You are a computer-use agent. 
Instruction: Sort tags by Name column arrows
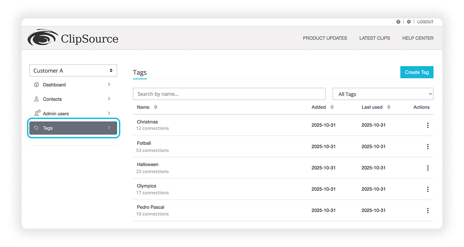click(155, 107)
